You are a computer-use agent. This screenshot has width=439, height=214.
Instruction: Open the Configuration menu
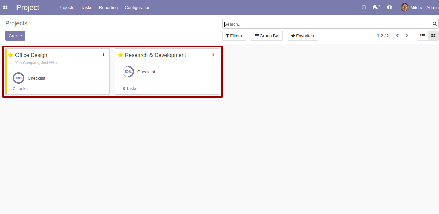tap(138, 7)
